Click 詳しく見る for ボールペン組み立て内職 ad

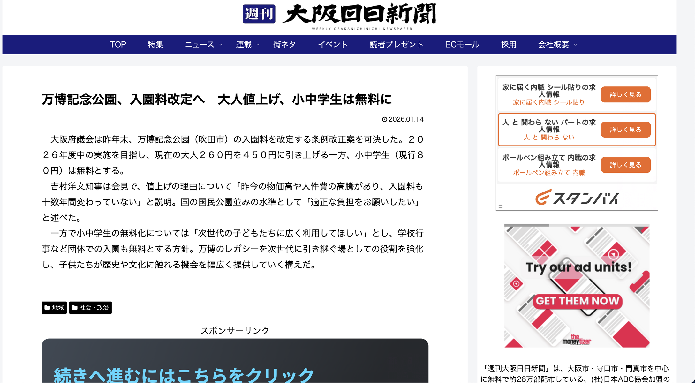coord(625,165)
